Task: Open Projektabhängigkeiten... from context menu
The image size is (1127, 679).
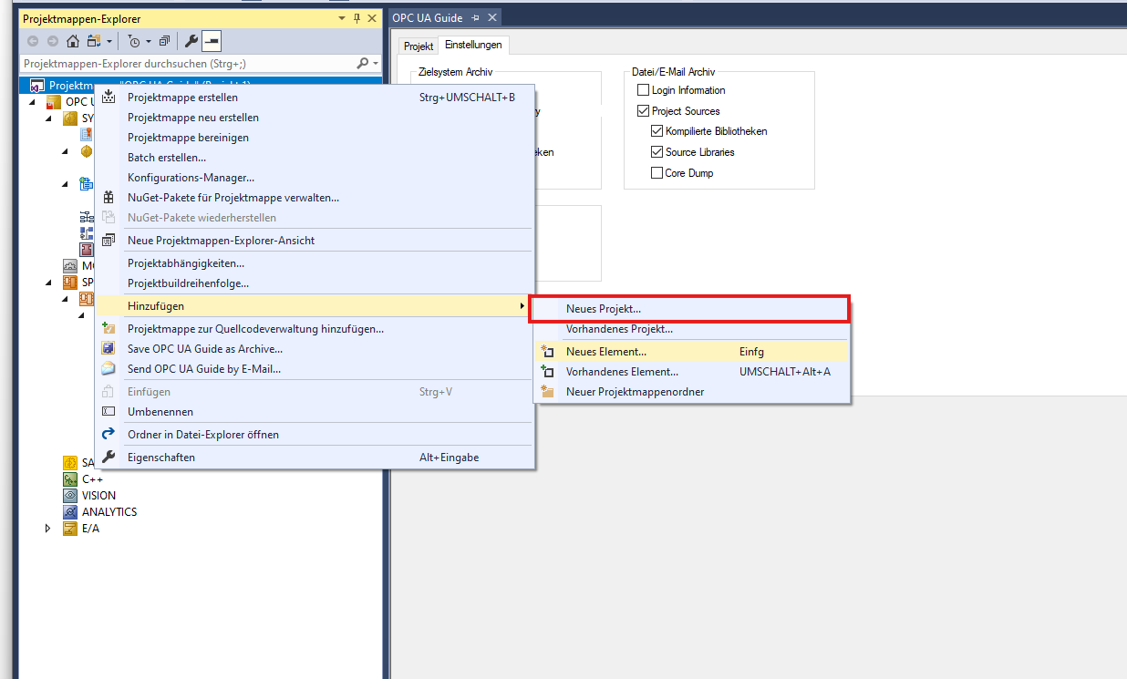Action: 314,263
